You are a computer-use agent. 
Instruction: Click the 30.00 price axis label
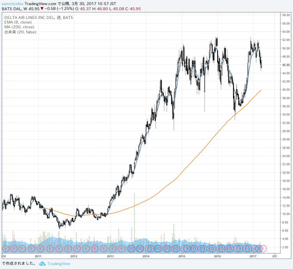(286, 131)
